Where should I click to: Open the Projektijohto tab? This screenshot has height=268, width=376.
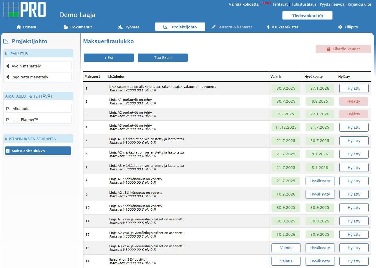(180, 27)
